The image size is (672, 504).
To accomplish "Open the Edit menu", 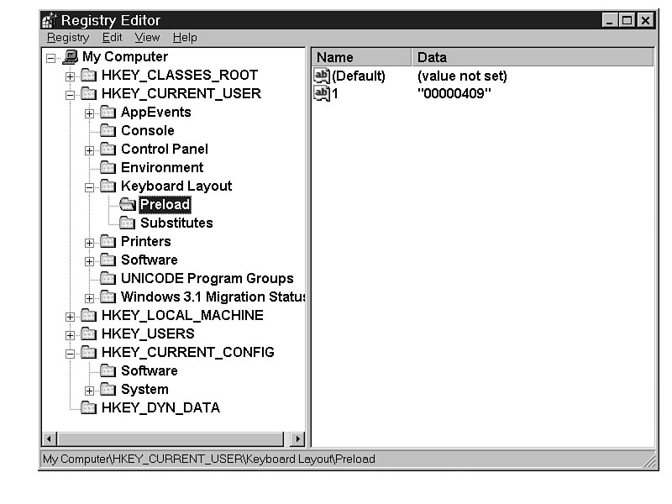I will [112, 38].
